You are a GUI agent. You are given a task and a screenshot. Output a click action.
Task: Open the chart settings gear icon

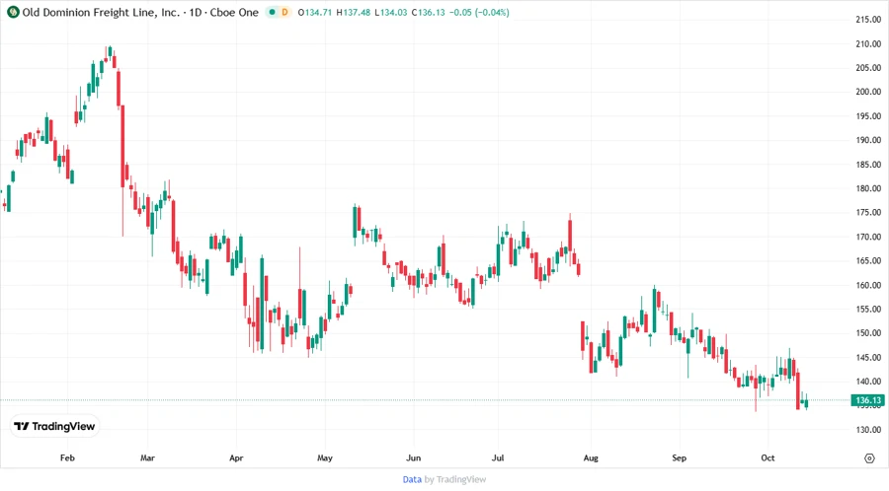pyautogui.click(x=869, y=458)
